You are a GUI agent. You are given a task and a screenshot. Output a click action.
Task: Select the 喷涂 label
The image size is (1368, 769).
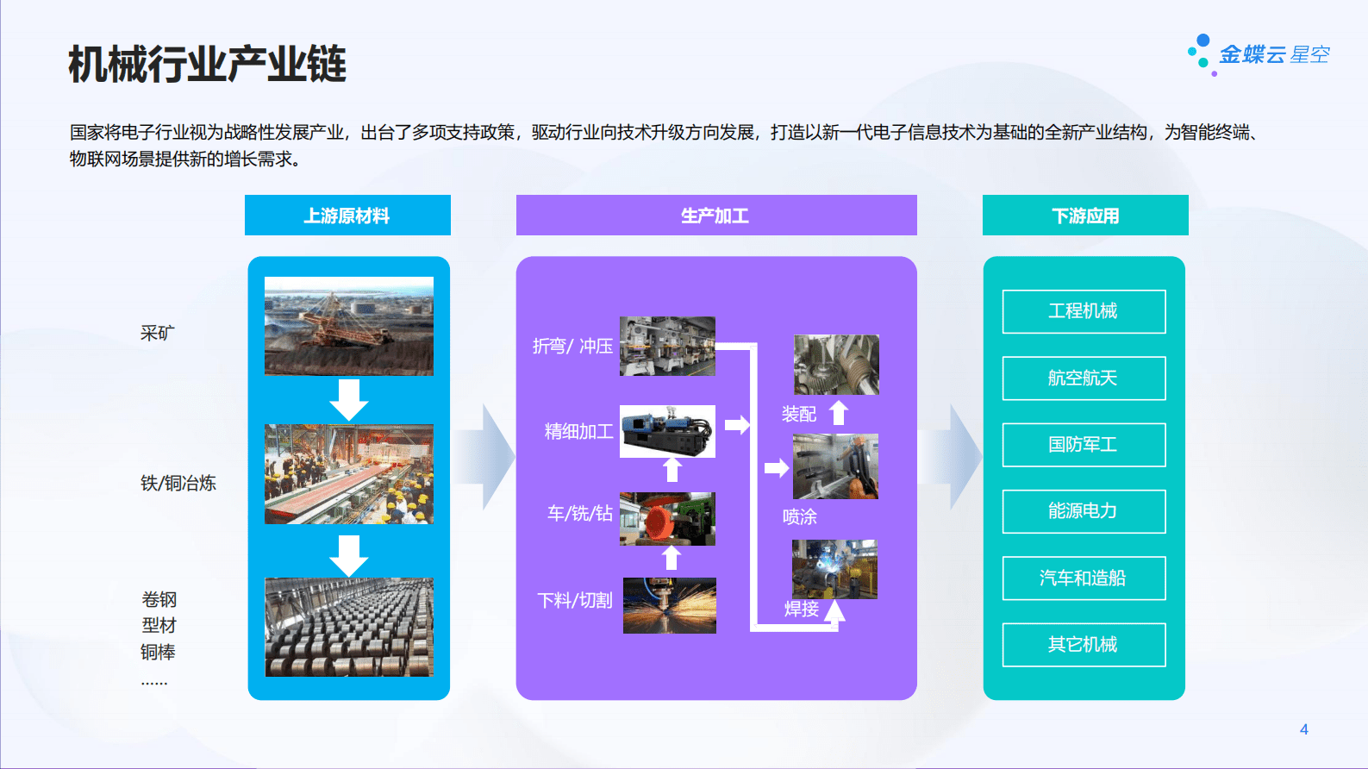point(800,517)
